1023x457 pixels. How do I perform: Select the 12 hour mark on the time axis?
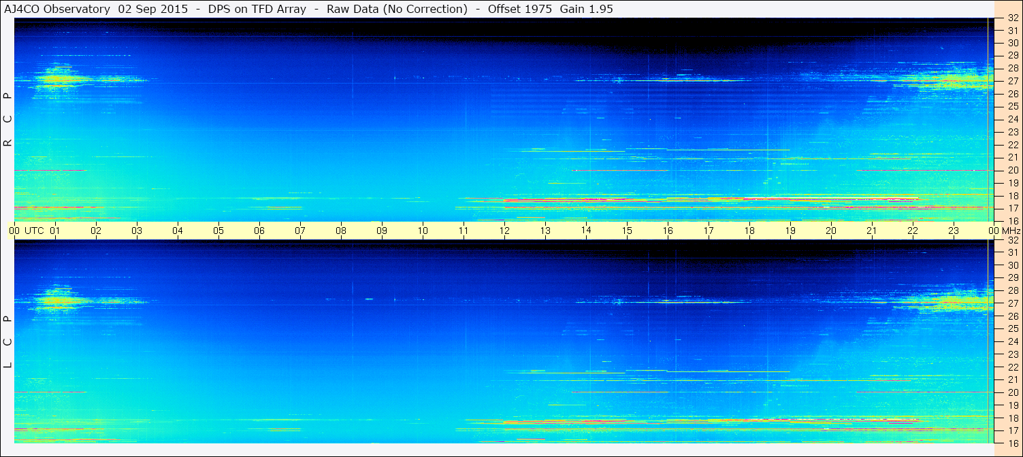click(504, 231)
